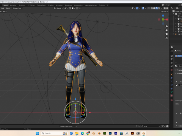This screenshot has width=182, height=136.
Task: Open the viewport shading options dropdown
Action: coord(161,8)
